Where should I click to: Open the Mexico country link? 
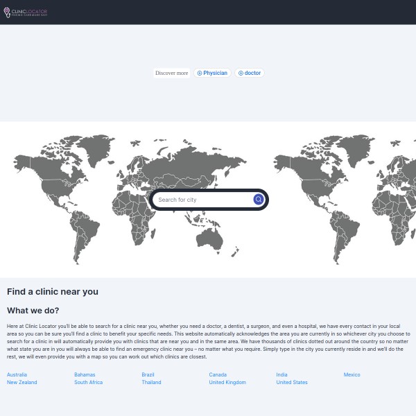coord(352,374)
